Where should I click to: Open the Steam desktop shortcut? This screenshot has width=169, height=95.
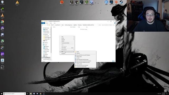tap(121, 3)
